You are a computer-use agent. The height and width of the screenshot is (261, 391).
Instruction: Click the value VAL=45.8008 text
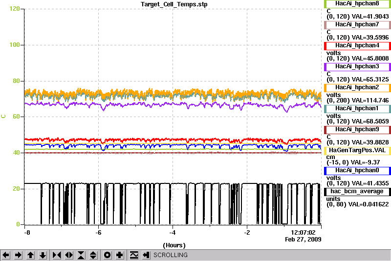point(370,59)
